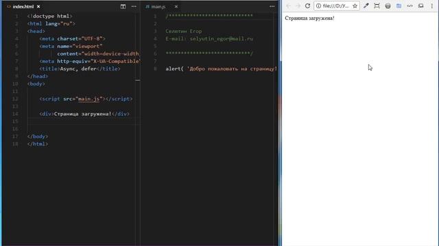Click the code brackets extension icon
Screen dimensions: 439x246
[410, 6]
